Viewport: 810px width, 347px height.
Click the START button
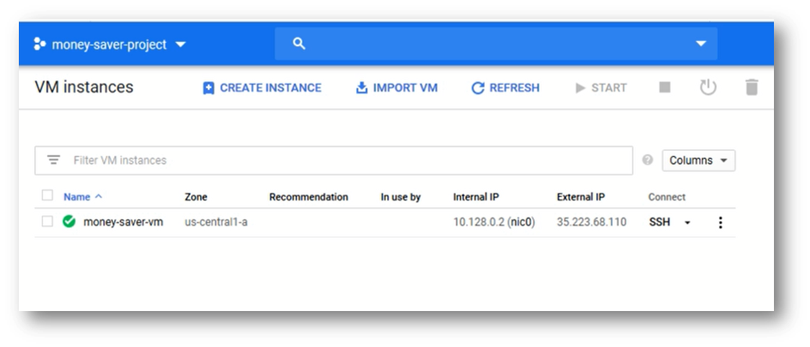pos(601,88)
